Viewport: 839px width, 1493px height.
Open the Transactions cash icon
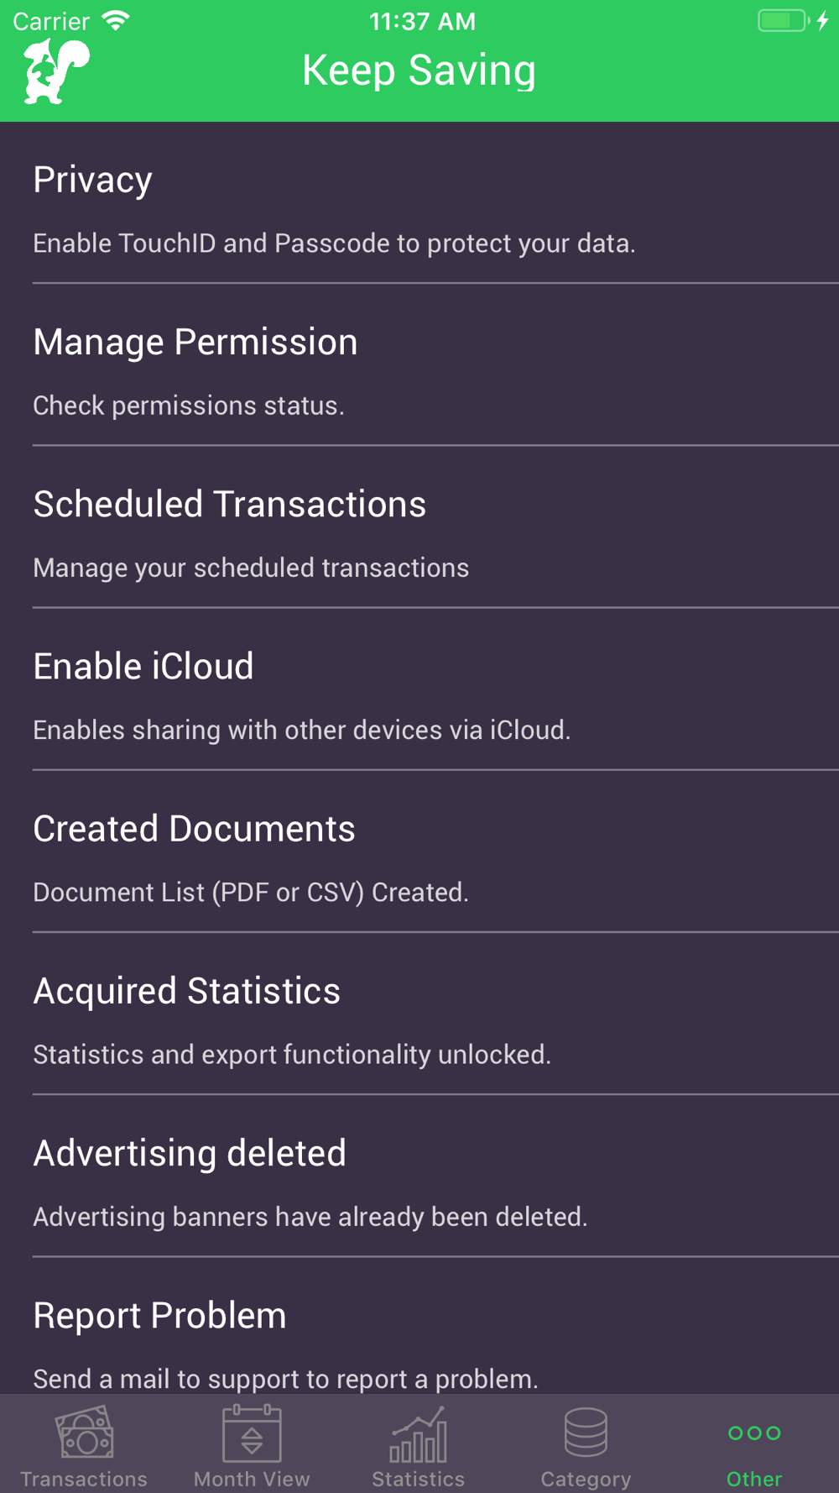(84, 1433)
